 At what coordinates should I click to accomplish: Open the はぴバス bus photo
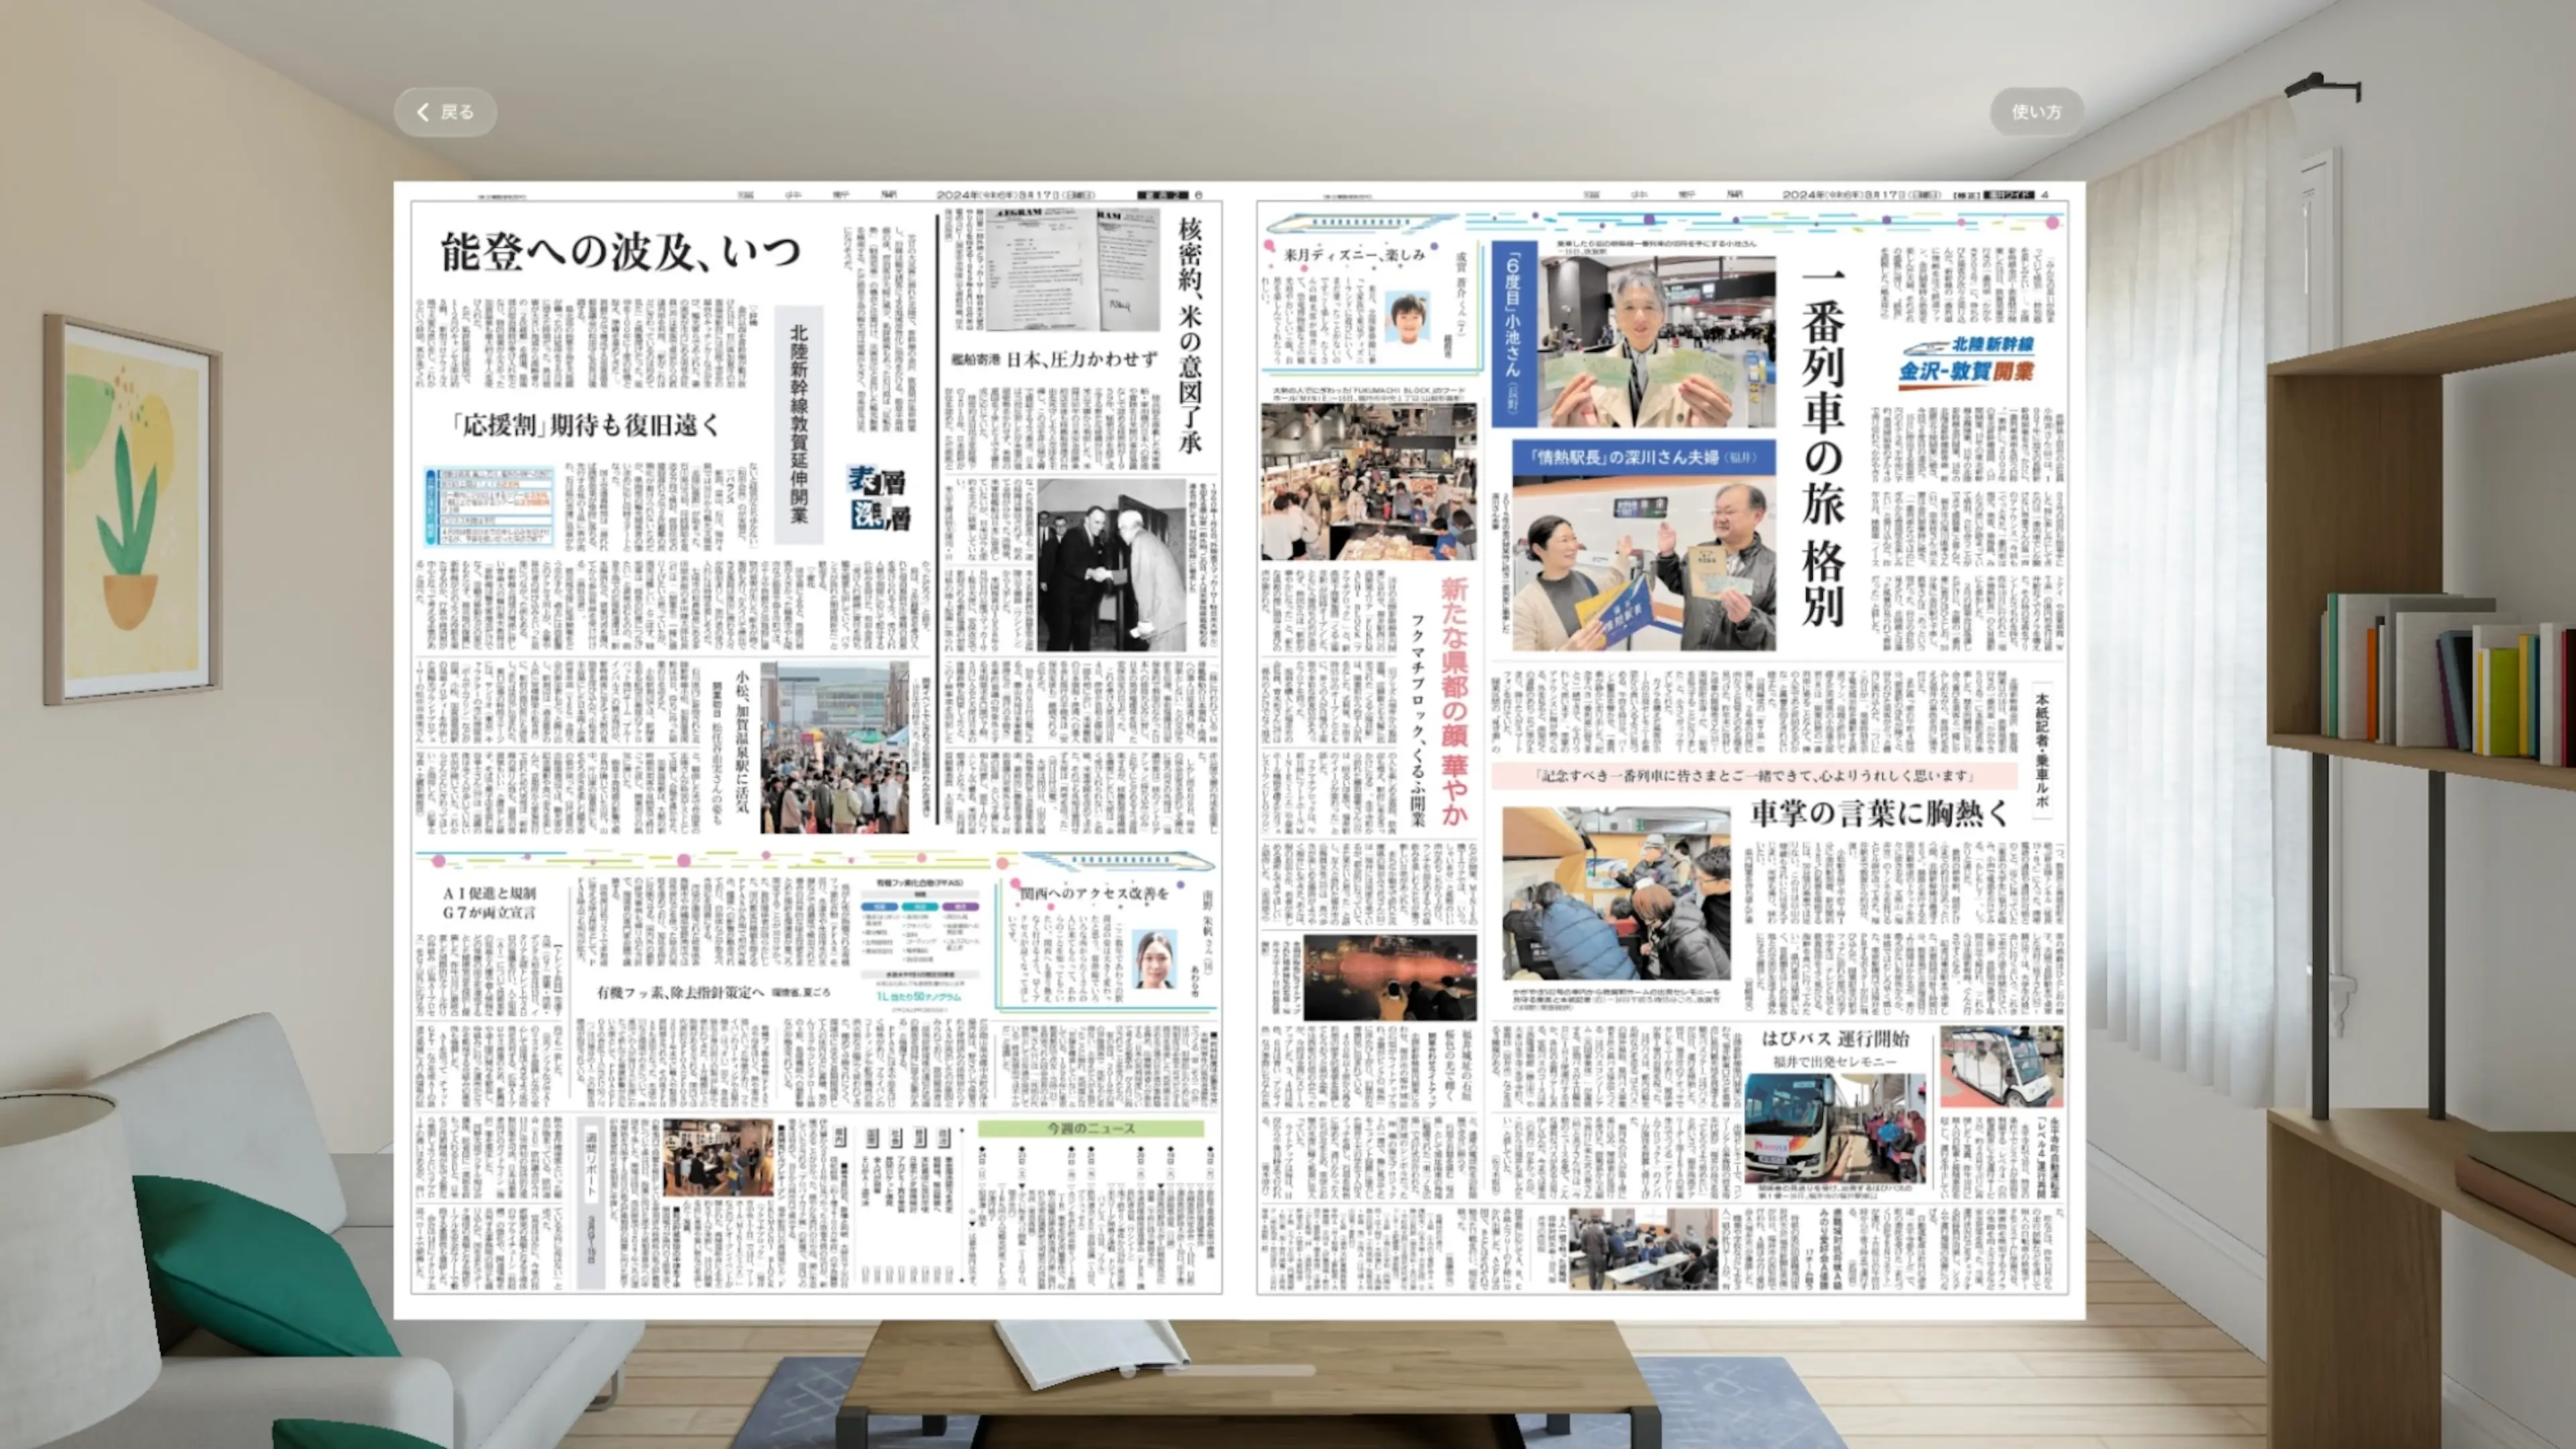(1835, 1128)
